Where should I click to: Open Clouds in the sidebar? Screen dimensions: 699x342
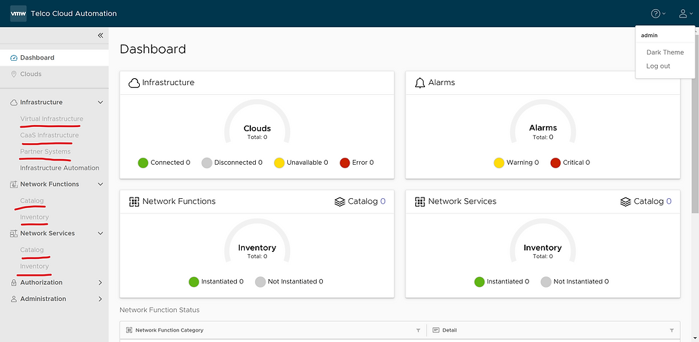[31, 74]
